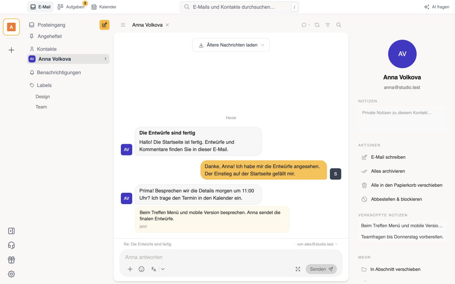Switch to the Aufgaben tab
The width and height of the screenshot is (455, 284).
coord(72,7)
